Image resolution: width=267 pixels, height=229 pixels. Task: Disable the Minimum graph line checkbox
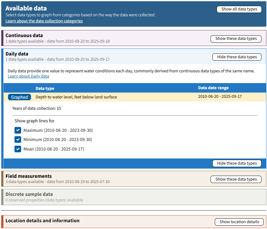(18, 139)
